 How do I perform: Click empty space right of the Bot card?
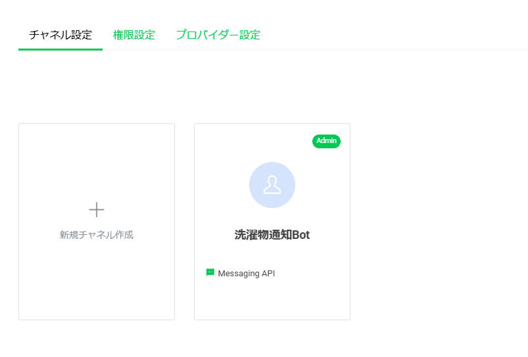pos(434,222)
